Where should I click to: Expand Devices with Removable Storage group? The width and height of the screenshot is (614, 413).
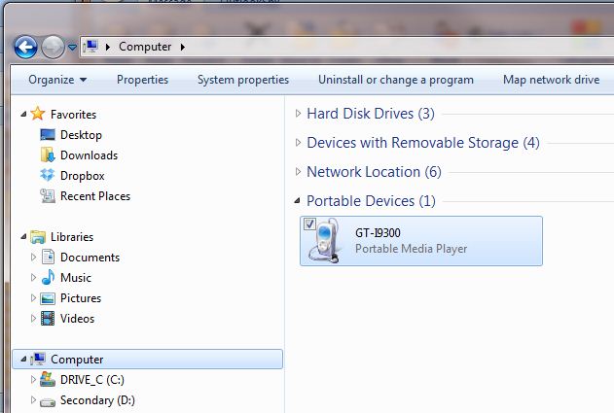click(298, 142)
